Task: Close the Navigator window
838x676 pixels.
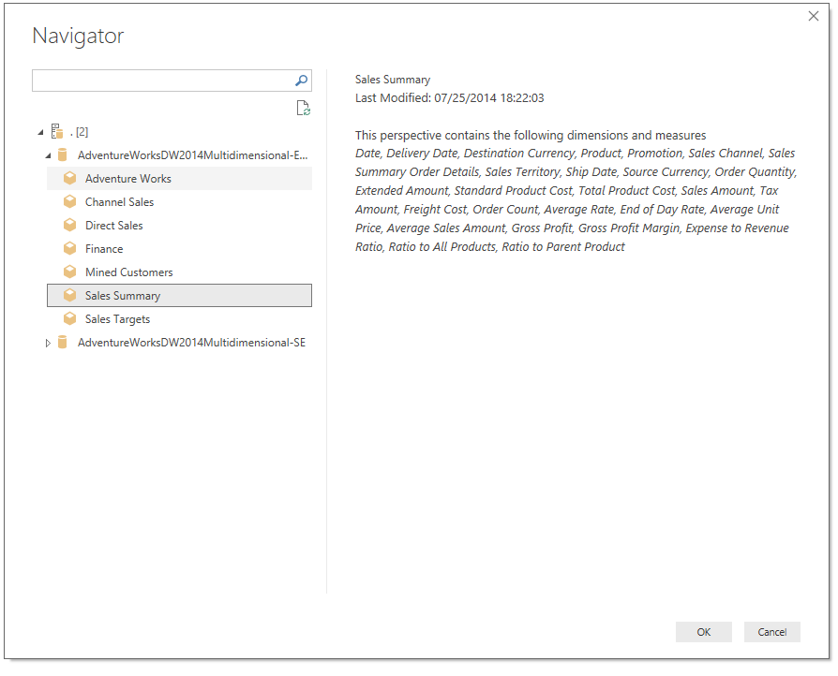Action: pos(813,16)
